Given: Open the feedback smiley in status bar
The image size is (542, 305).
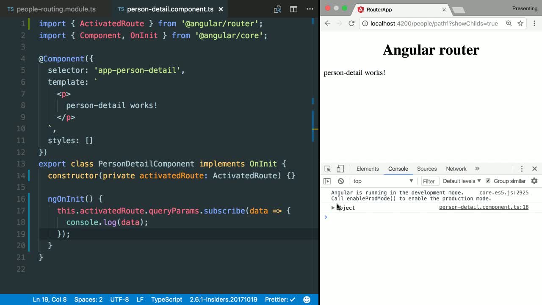Looking at the screenshot, I should pyautogui.click(x=307, y=299).
